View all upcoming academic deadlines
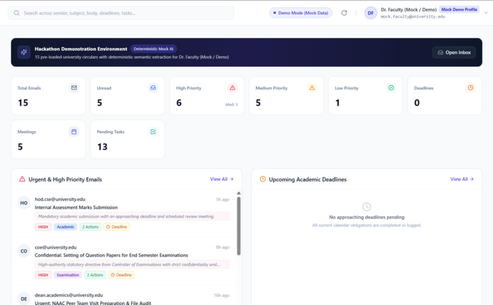Viewport: 493px width, 305px height. pyautogui.click(x=462, y=179)
